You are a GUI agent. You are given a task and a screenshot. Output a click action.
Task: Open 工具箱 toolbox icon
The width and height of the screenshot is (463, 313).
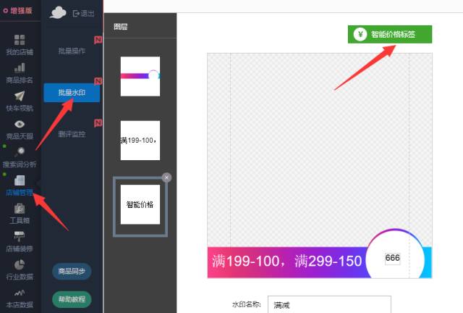(x=20, y=208)
